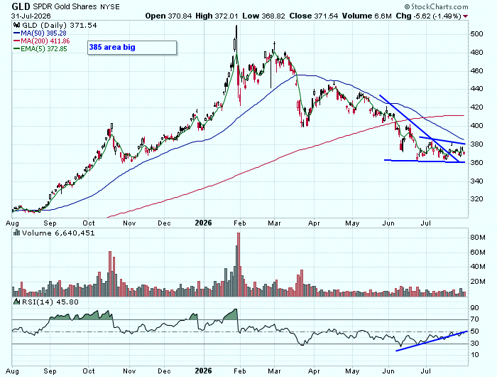Click the "Volume 6,640,451" panel label
Image resolution: width=497 pixels, height=377 pixels.
(58, 233)
